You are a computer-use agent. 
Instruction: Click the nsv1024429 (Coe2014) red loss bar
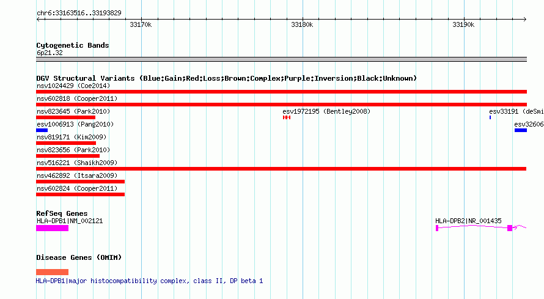[281, 92]
